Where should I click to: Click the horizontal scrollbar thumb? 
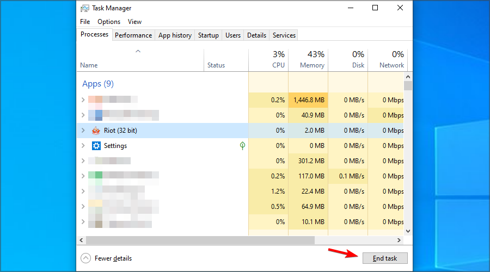pyautogui.click(x=200, y=240)
